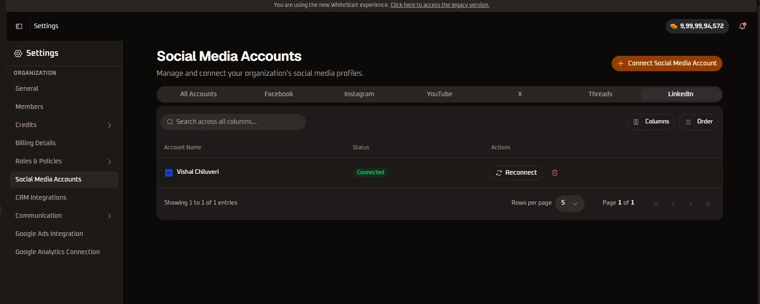Open the Order menu
The width and height of the screenshot is (760, 304).
pyautogui.click(x=698, y=122)
